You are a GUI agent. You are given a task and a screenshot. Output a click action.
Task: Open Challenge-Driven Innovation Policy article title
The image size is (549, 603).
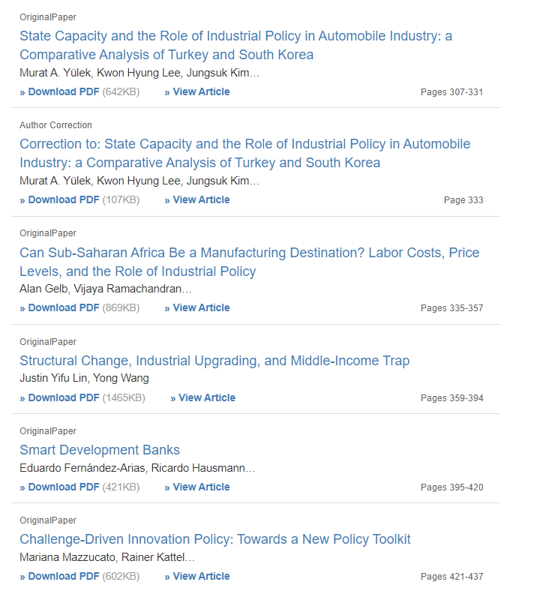(x=215, y=539)
